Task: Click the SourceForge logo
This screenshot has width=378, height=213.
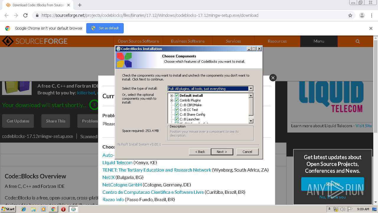Action: 35,41
